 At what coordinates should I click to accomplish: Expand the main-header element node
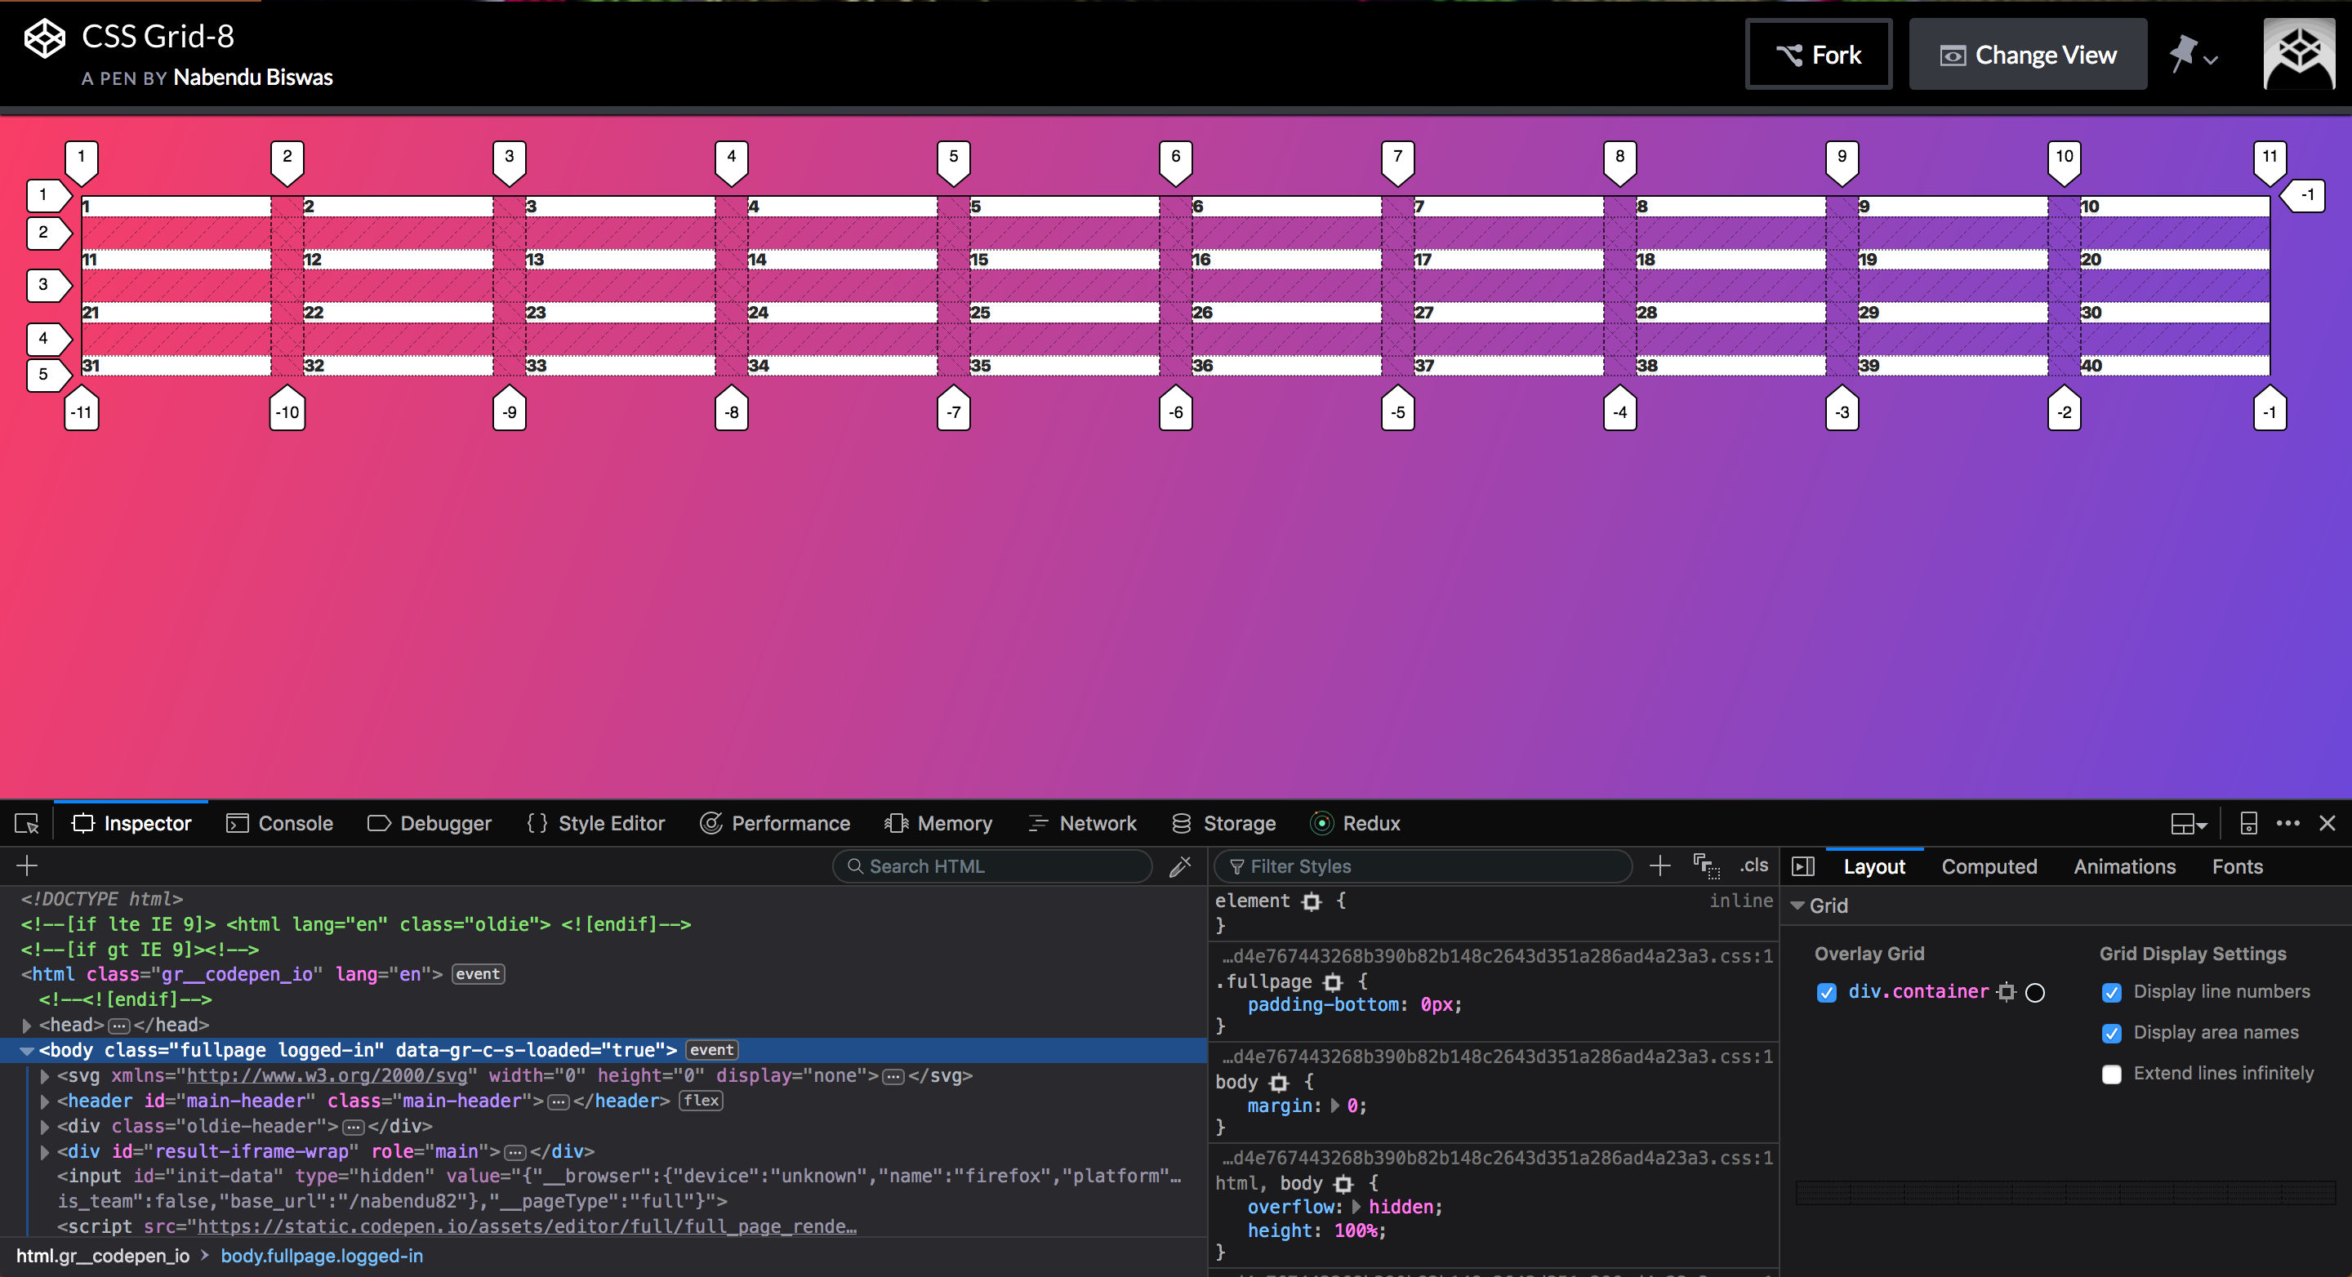tap(45, 1101)
